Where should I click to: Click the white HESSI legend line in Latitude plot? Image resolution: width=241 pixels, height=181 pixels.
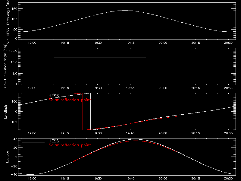pyautogui.click(x=33, y=142)
